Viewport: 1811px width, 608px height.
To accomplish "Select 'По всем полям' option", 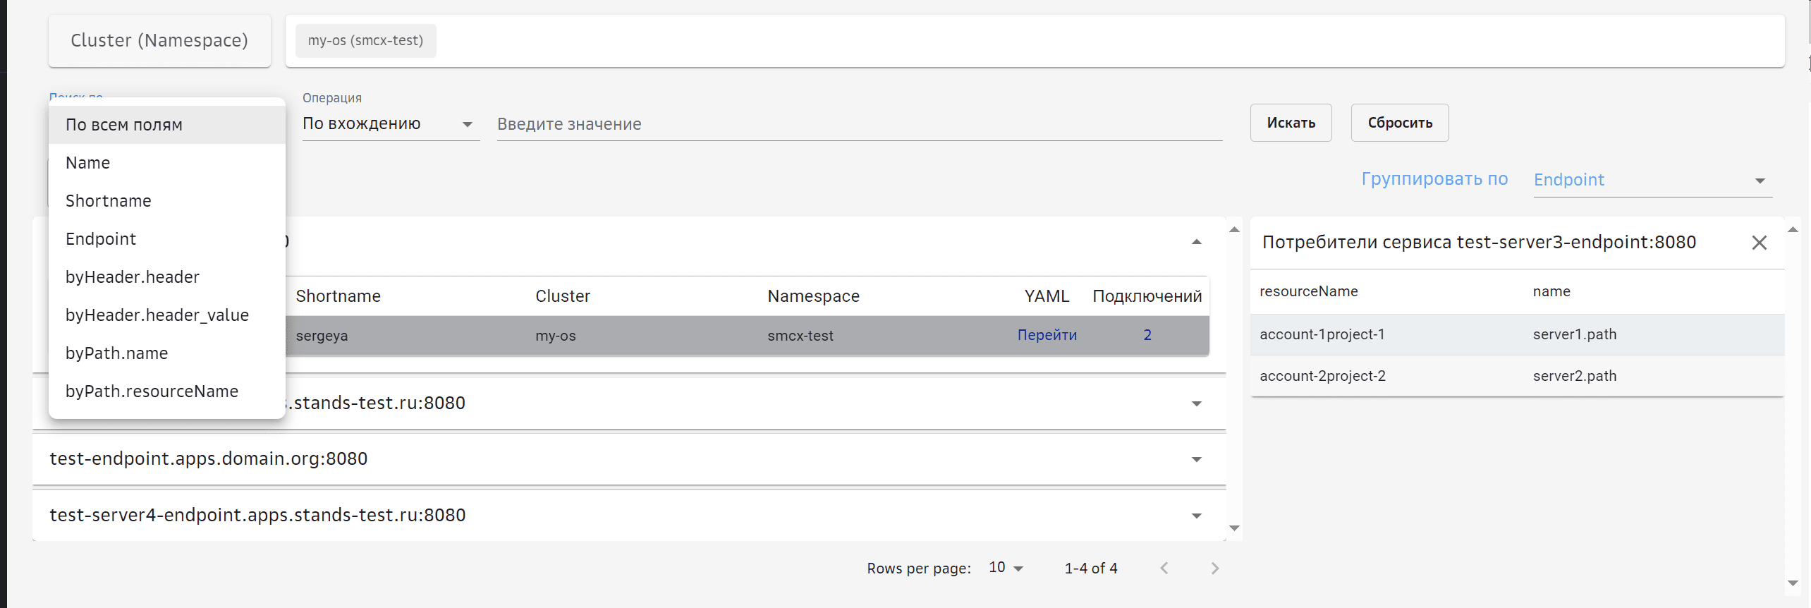I will coord(124,125).
